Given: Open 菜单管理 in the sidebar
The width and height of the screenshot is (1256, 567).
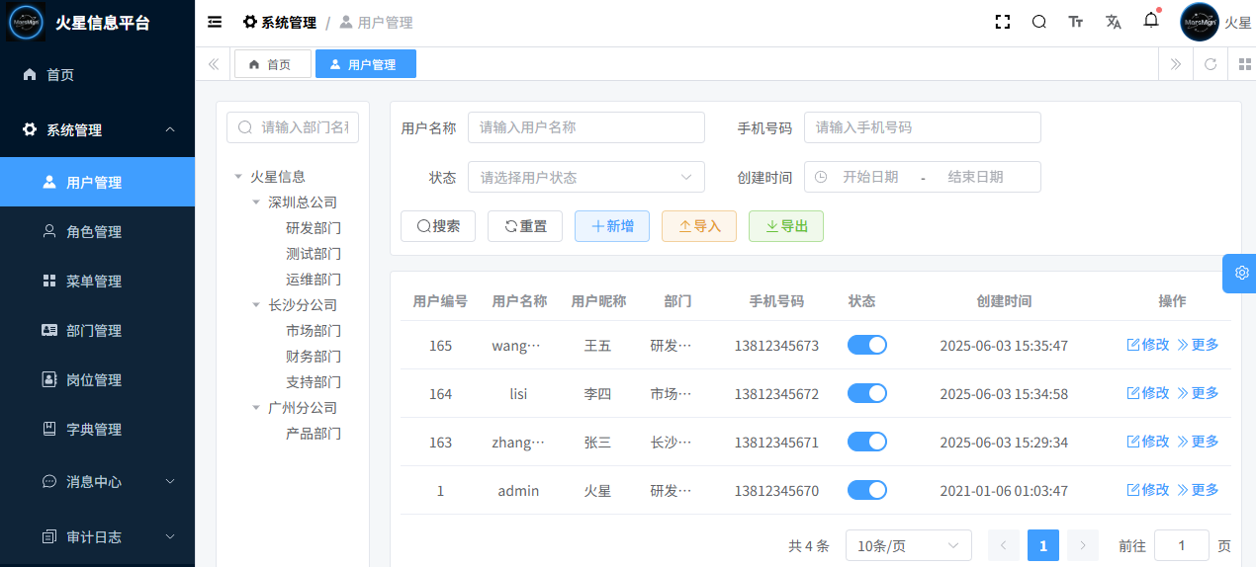Looking at the screenshot, I should pyautogui.click(x=97, y=281).
